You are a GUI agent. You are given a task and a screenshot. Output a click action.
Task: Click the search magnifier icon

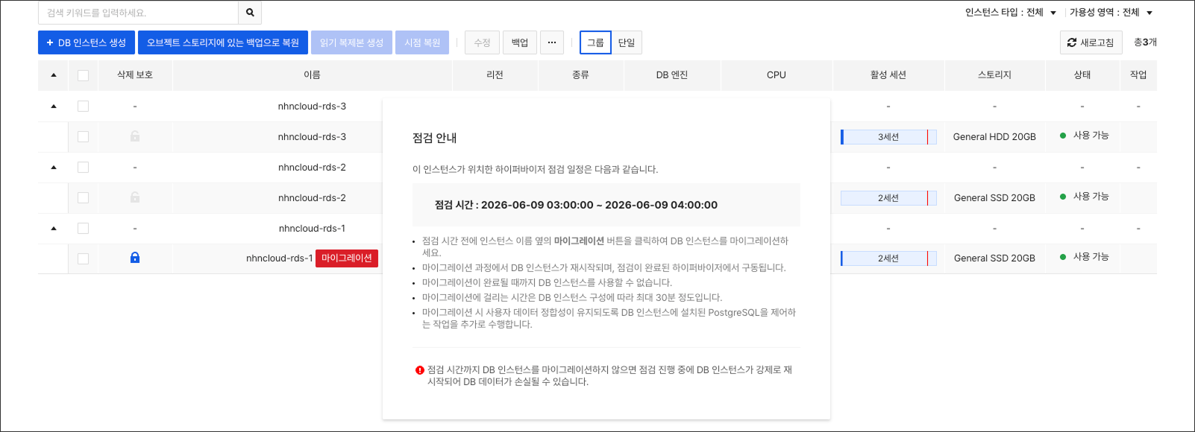tap(250, 13)
